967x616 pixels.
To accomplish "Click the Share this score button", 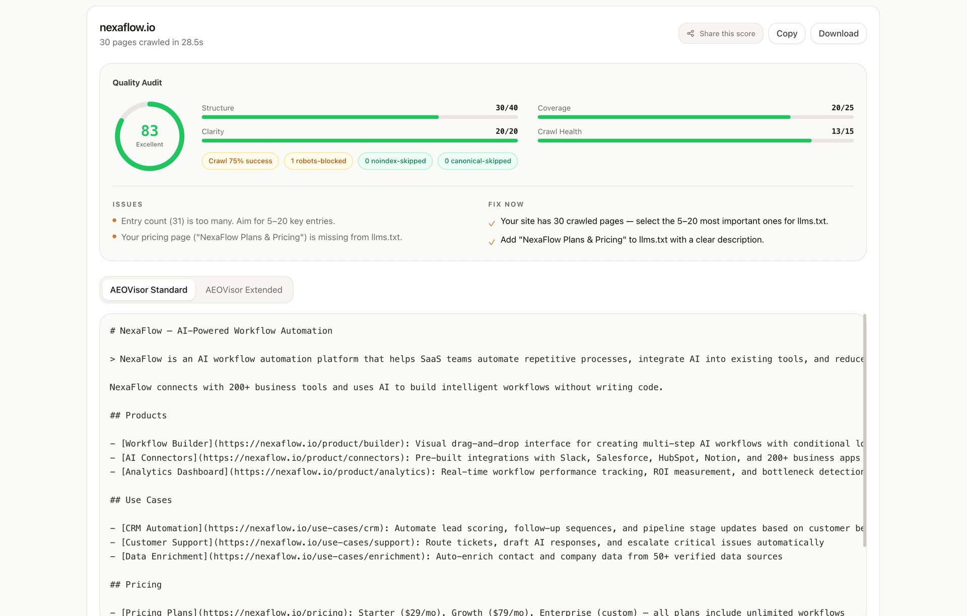I will click(721, 34).
